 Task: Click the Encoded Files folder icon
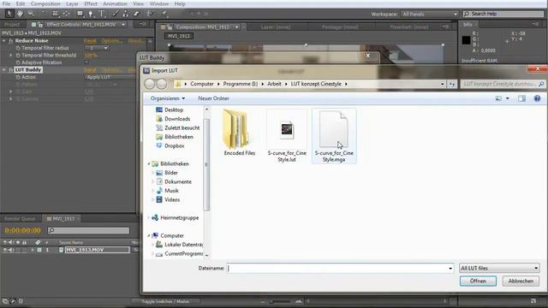[x=236, y=129]
